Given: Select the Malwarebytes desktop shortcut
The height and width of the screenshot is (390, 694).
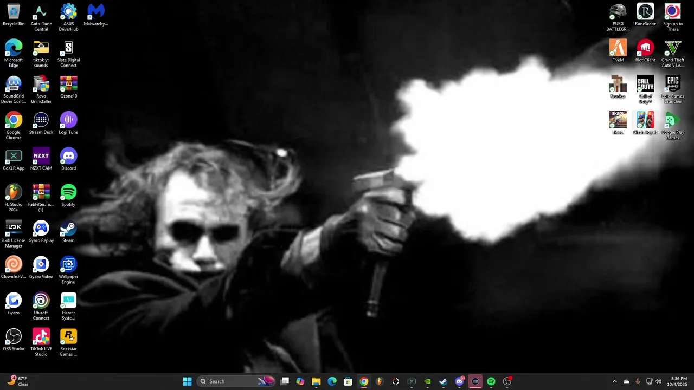Looking at the screenshot, I should (x=96, y=15).
